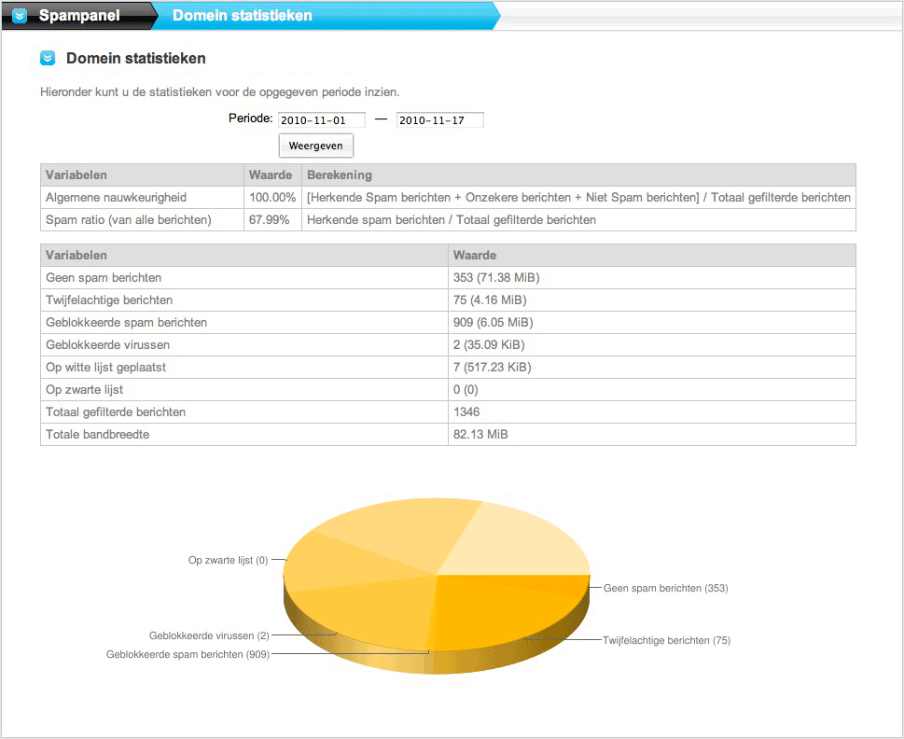Click the Weergeven button
The height and width of the screenshot is (739, 904).
pyautogui.click(x=316, y=146)
